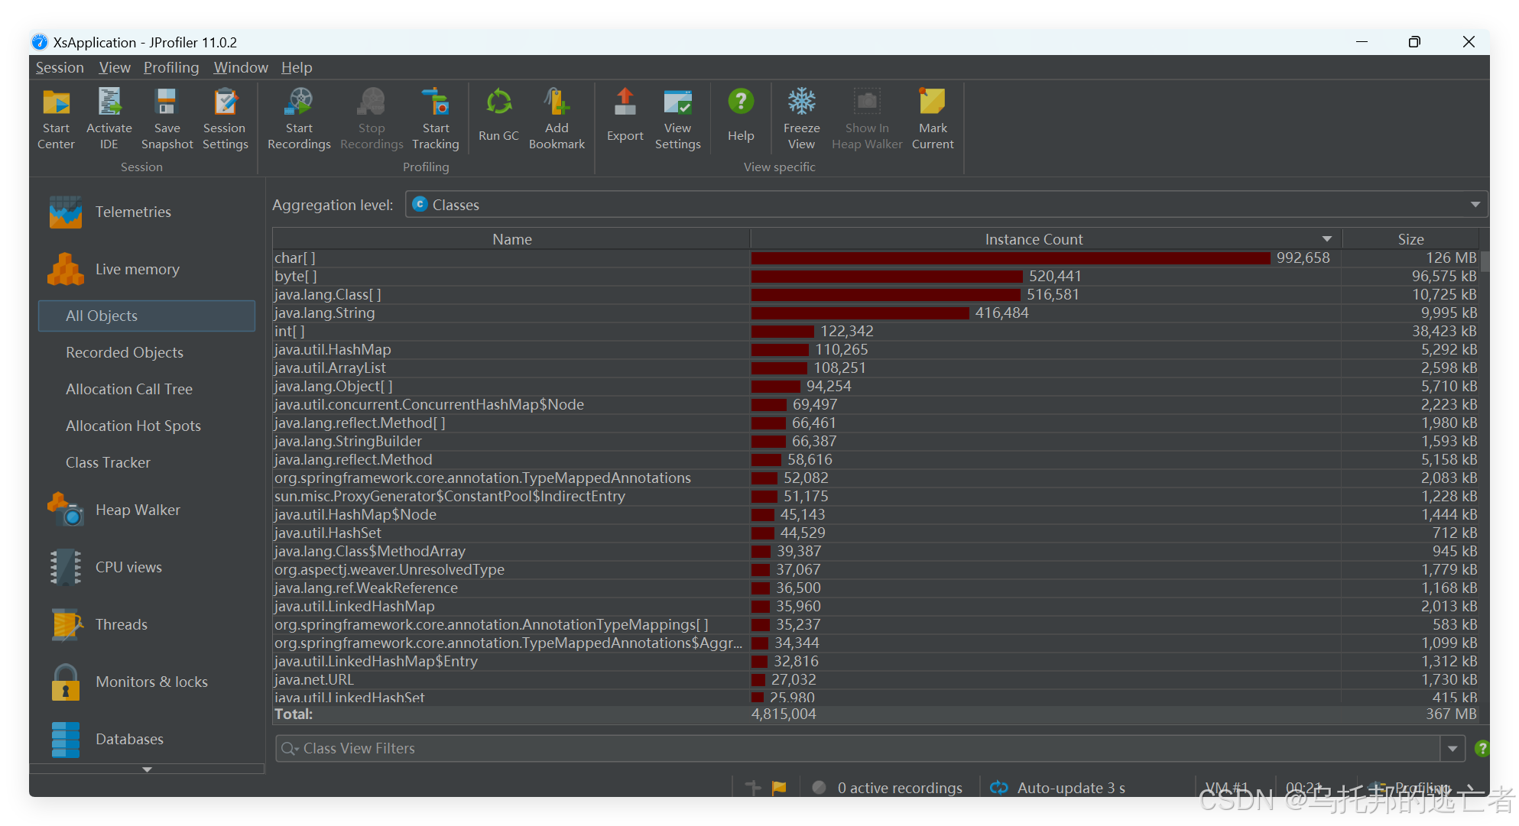Expand sidebar bottom scroll arrow
The width and height of the screenshot is (1519, 826).
point(147,769)
